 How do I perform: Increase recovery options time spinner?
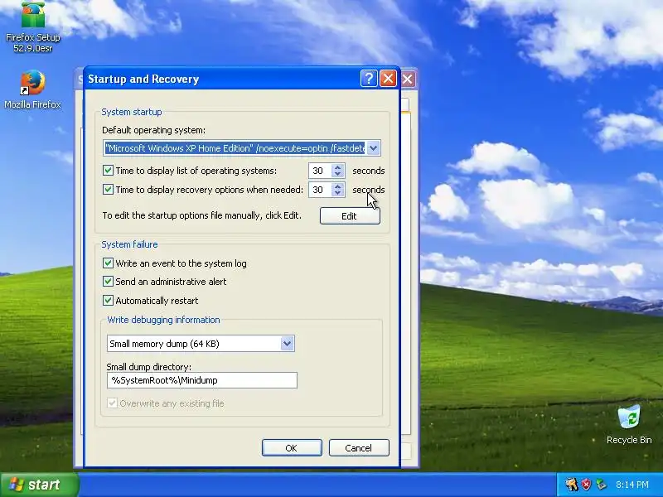[x=337, y=186]
